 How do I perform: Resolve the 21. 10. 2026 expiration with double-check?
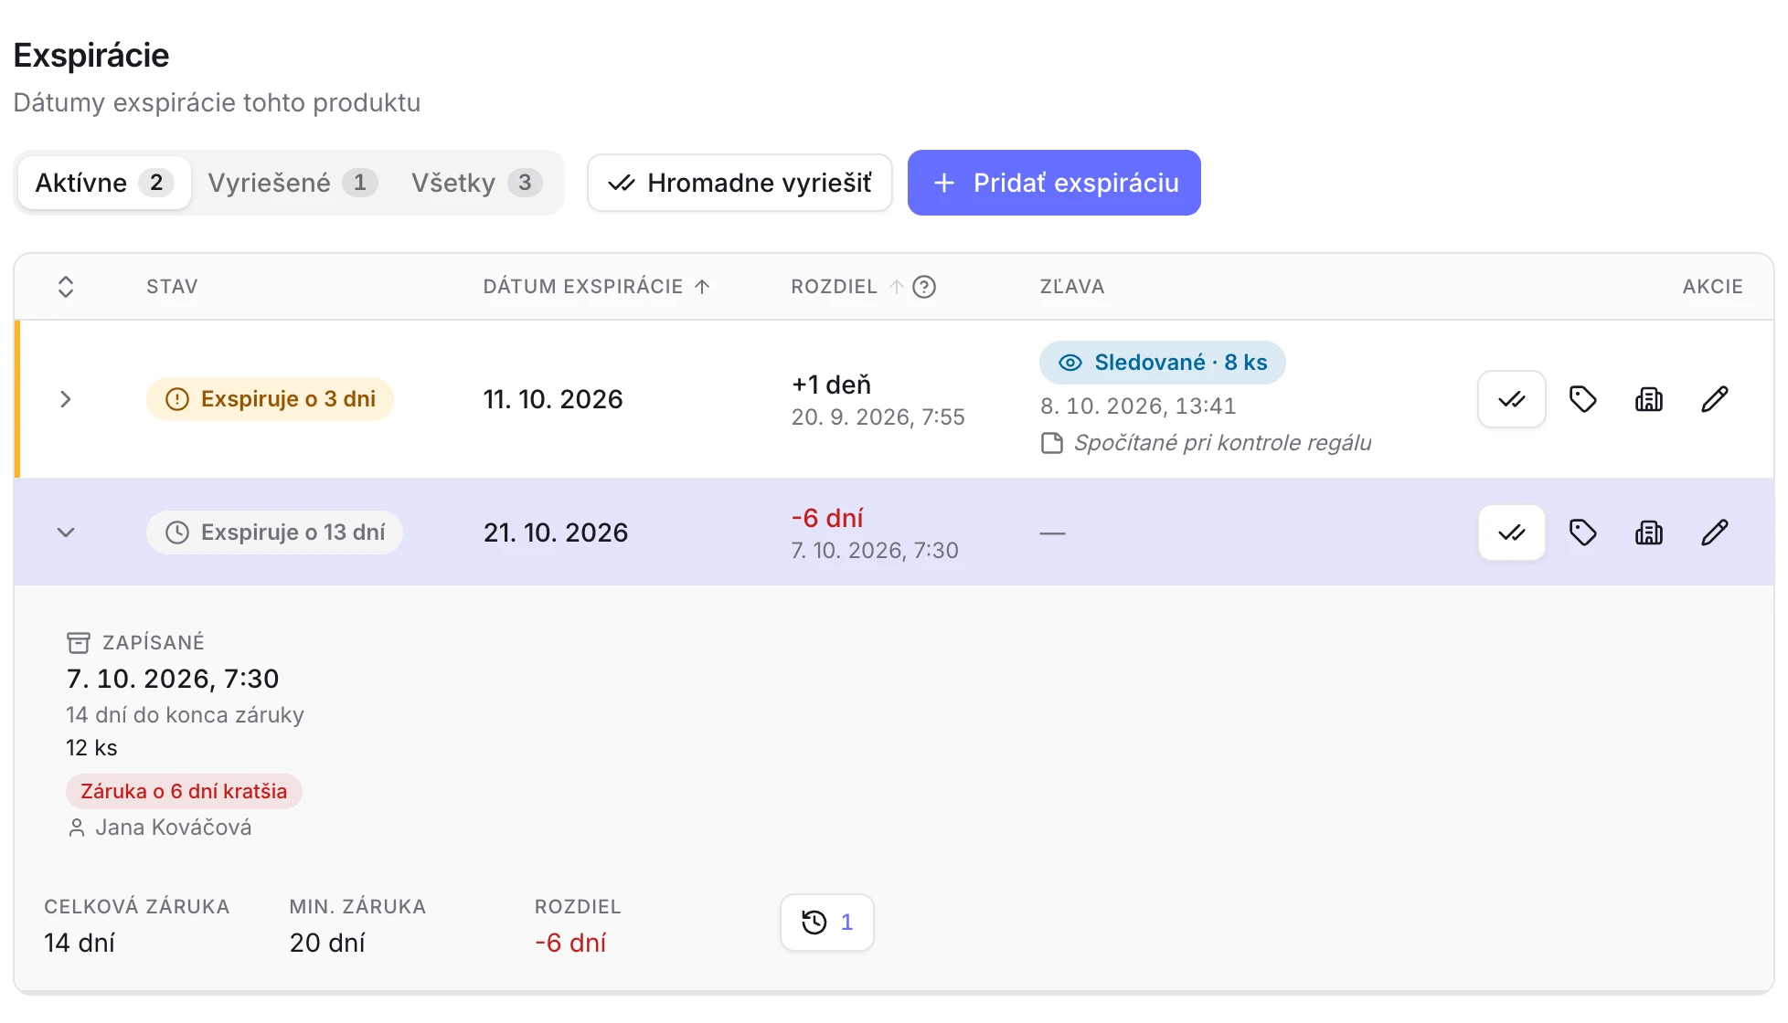click(x=1511, y=533)
